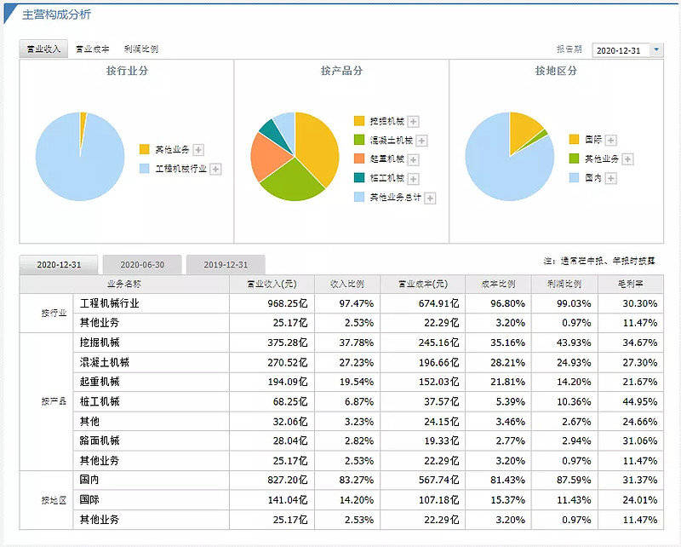
Task: Expand plus icon beside 其他业务总计 legend
Action: (430, 199)
